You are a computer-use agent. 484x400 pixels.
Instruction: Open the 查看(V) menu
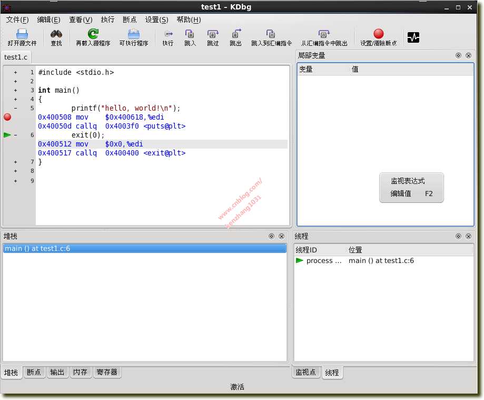(81, 20)
